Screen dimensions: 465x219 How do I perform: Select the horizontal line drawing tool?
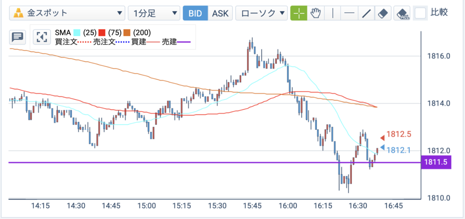[350, 13]
